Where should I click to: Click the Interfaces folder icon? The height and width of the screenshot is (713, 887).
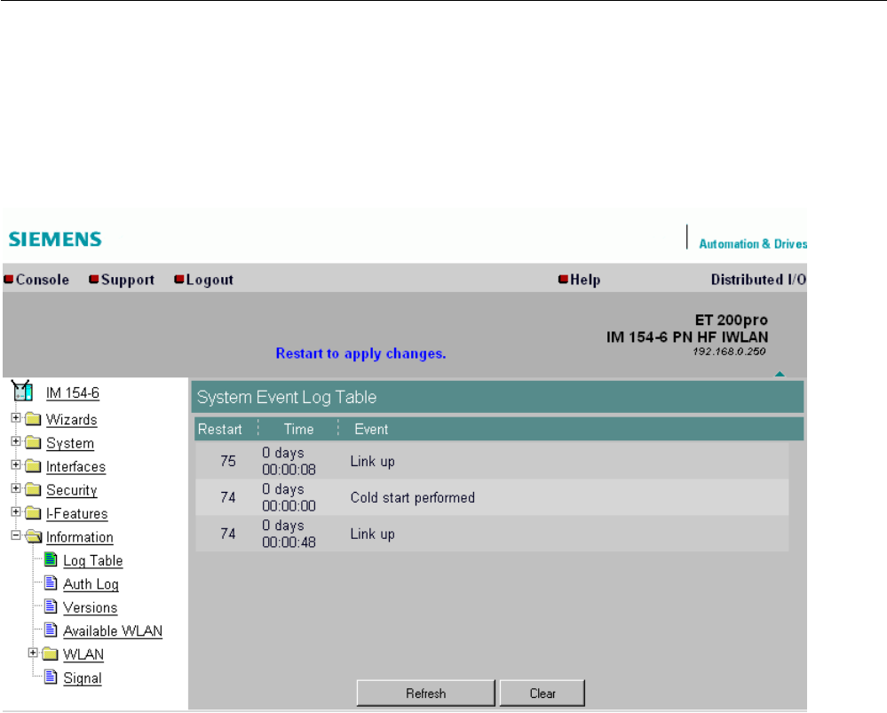pos(34,465)
